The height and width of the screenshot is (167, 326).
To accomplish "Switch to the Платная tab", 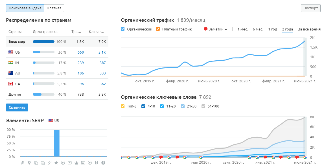I will (54, 8).
